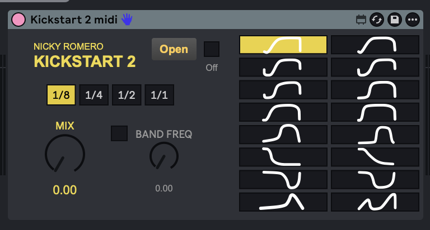Click the pink device activator circle
Viewport: 430px width, 230px height.
(18, 20)
